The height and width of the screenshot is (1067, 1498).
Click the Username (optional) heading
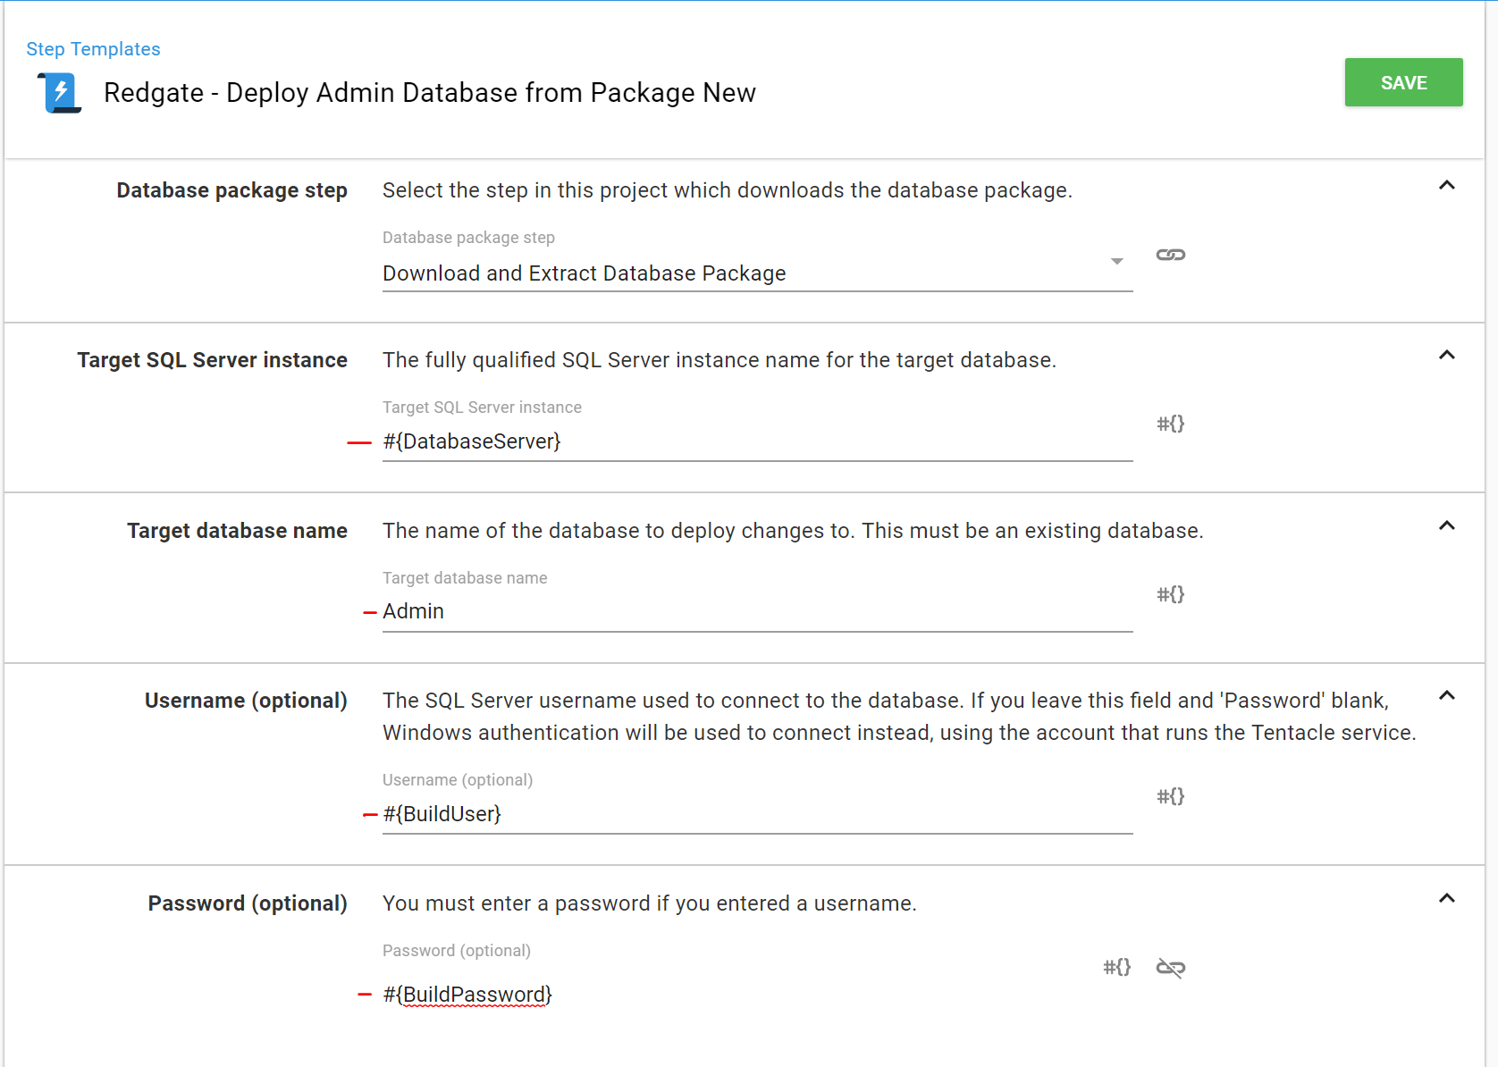(246, 702)
